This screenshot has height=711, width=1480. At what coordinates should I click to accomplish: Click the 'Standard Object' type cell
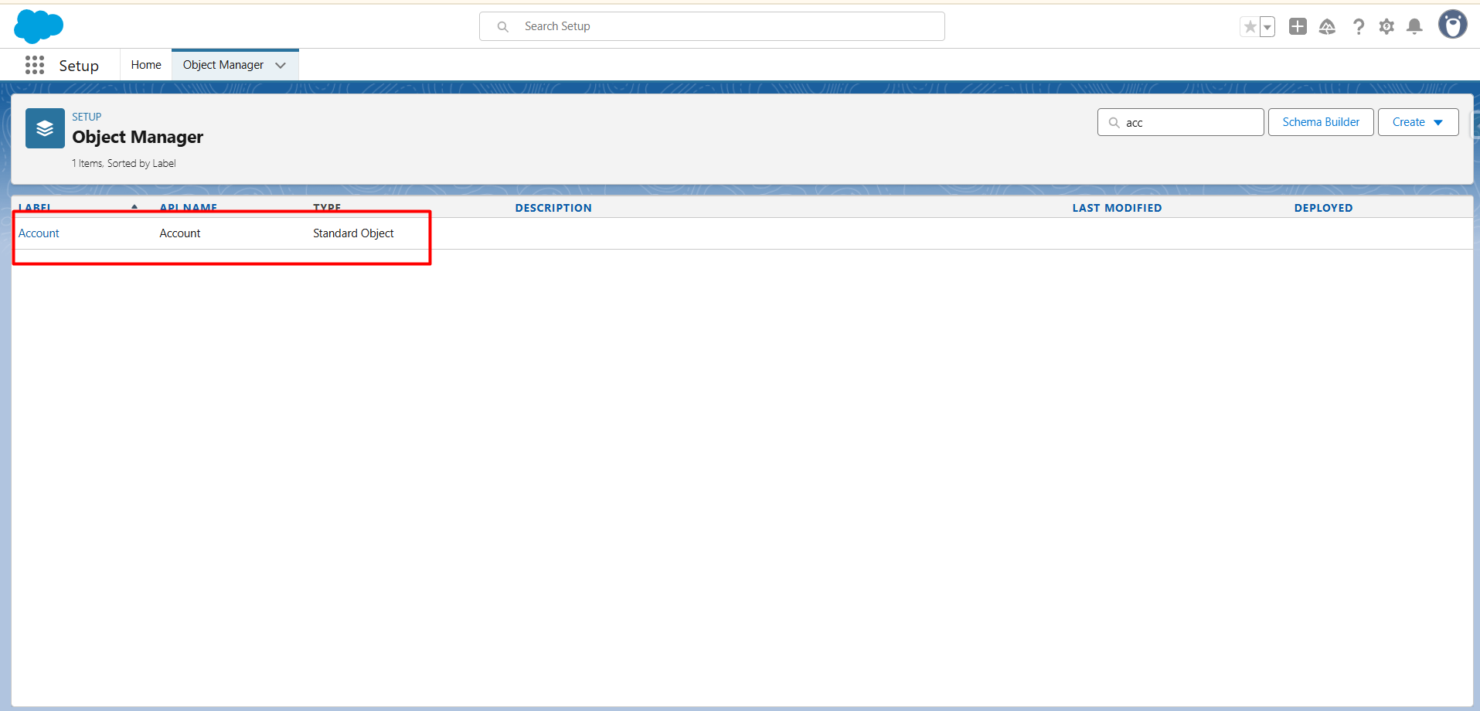pyautogui.click(x=353, y=233)
